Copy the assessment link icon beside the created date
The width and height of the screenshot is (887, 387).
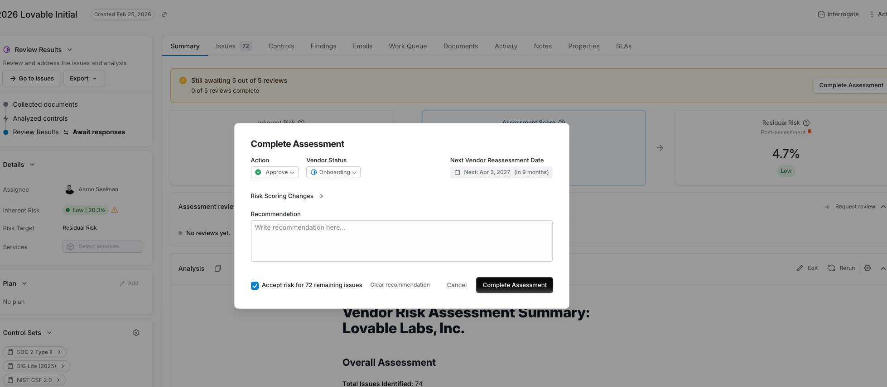coord(164,14)
